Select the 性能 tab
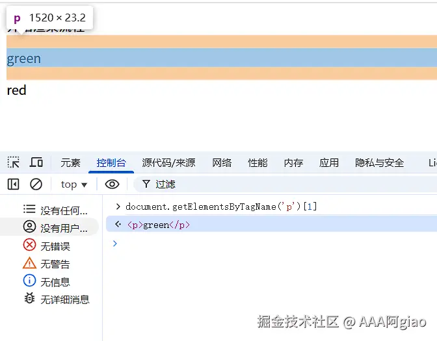437x341 pixels. click(258, 163)
